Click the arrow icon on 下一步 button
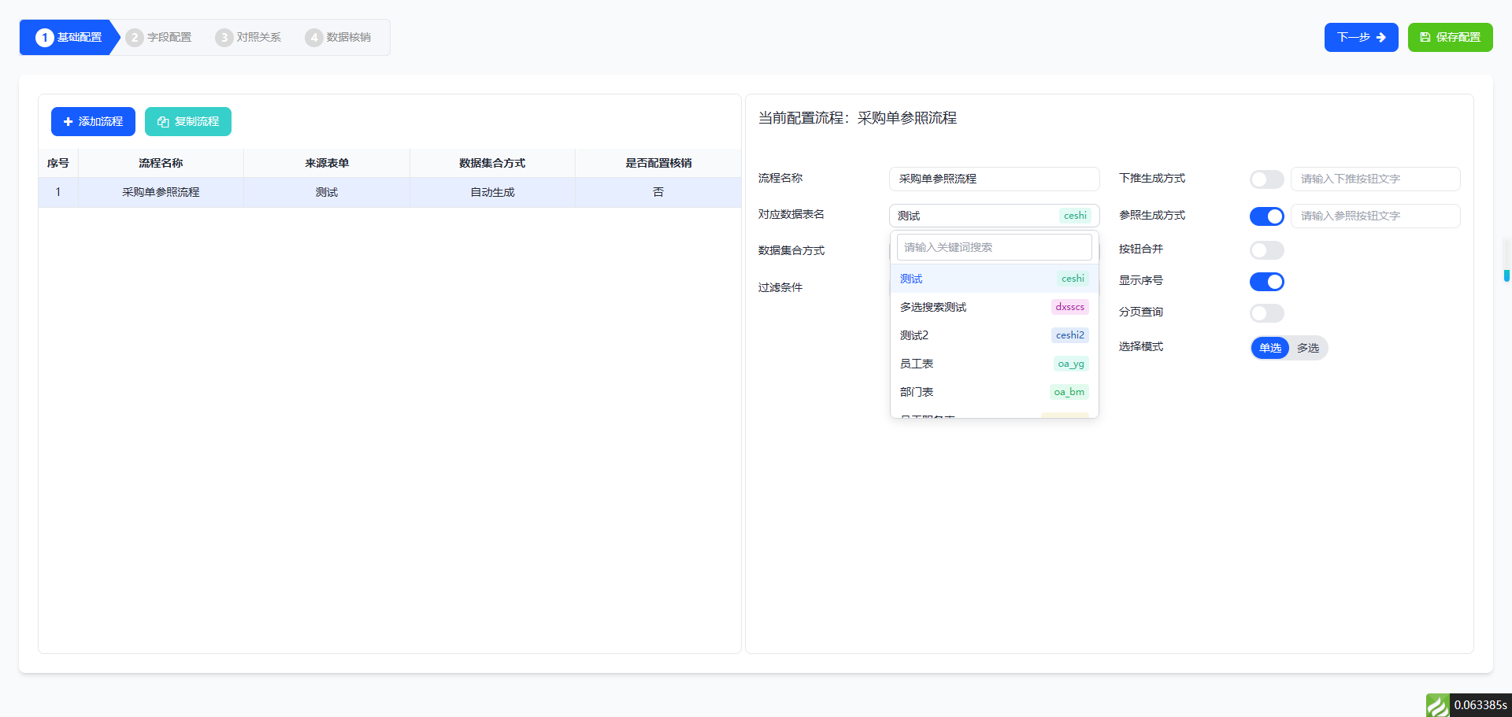Viewport: 1512px width, 717px height. (x=1380, y=37)
